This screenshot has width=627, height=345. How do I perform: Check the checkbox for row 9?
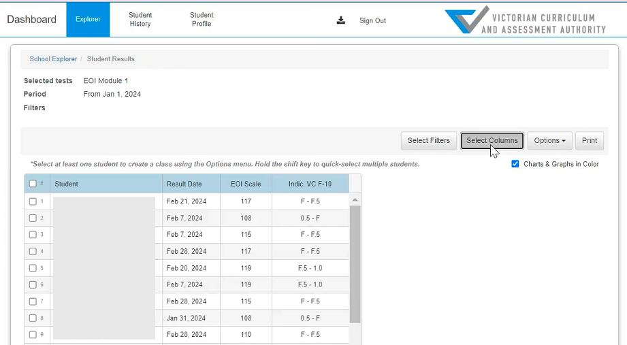click(33, 335)
